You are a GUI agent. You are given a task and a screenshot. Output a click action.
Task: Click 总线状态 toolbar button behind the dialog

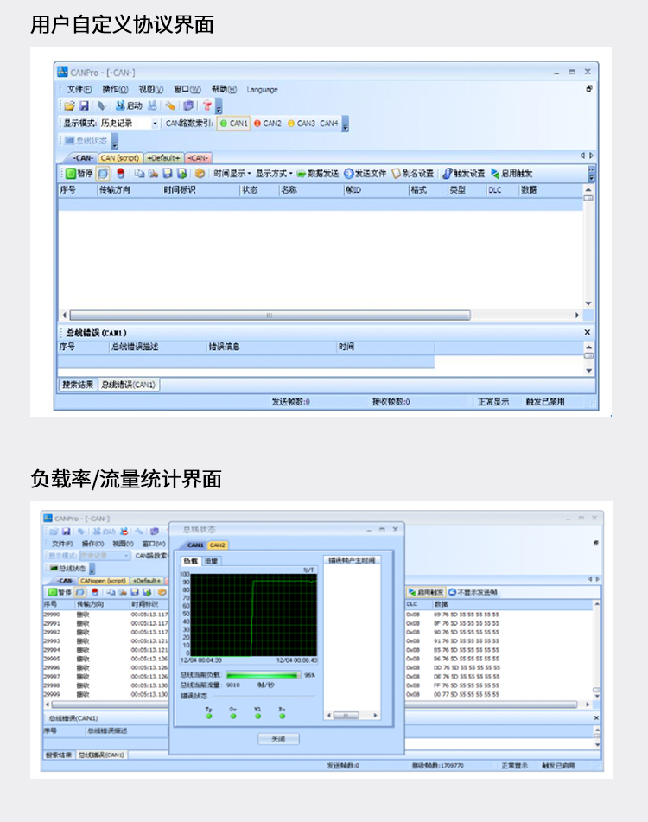[68, 569]
